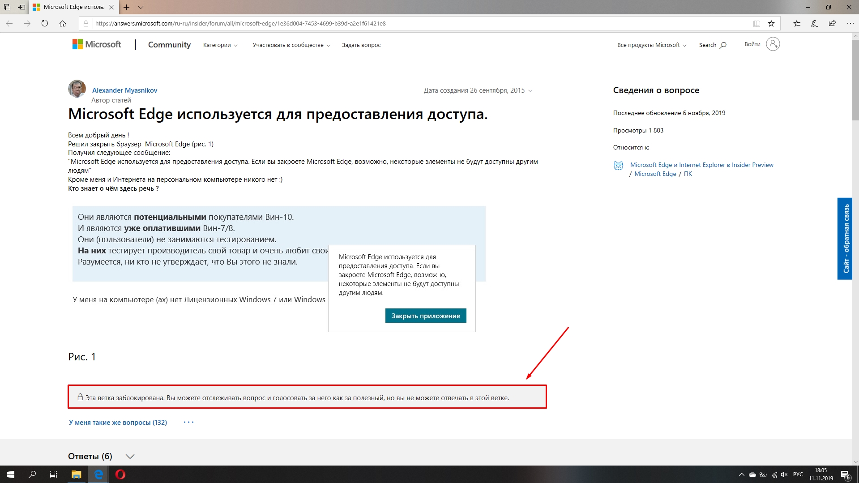
Task: Refresh the page with the reload icon
Action: (45, 23)
